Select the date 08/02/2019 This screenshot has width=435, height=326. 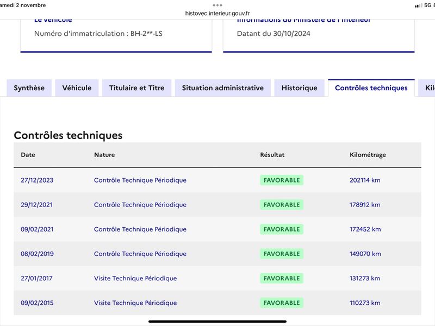[37, 254]
